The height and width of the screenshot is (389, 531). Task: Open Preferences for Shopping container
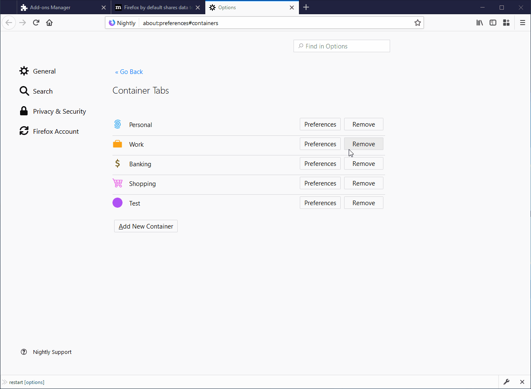coord(320,183)
